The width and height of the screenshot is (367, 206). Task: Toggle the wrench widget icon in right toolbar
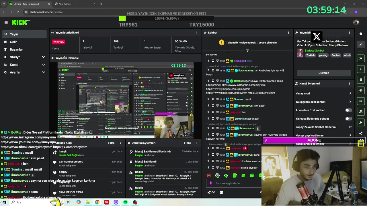click(x=361, y=122)
